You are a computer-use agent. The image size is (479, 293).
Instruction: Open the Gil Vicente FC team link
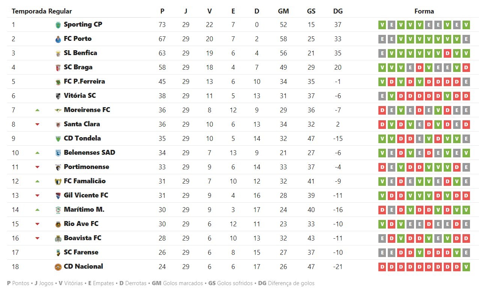(x=86, y=195)
